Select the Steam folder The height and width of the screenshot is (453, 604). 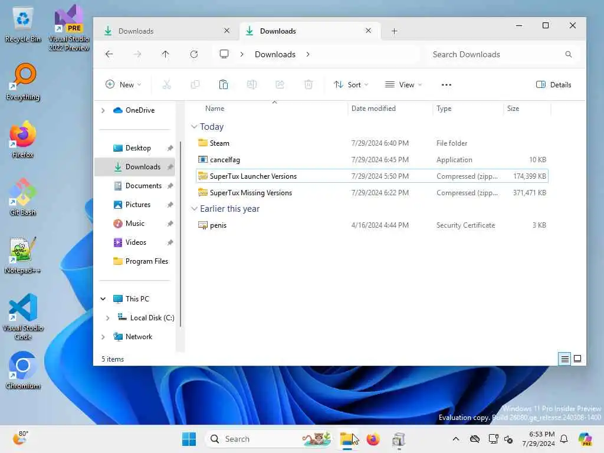point(372,143)
